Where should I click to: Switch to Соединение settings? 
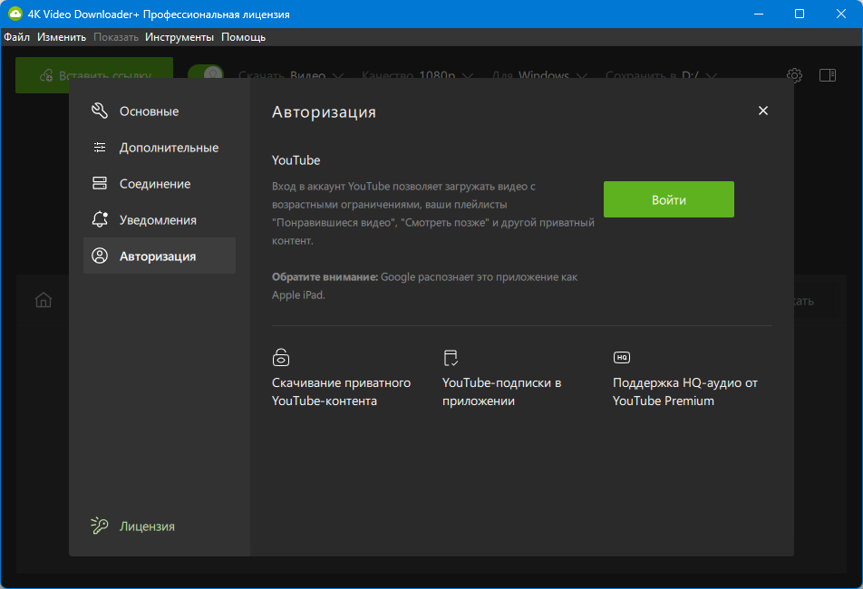click(159, 184)
